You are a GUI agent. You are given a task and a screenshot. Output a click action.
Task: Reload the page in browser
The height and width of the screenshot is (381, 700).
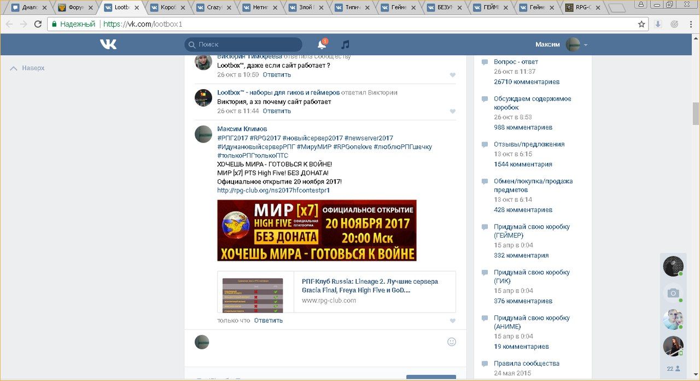coord(38,24)
